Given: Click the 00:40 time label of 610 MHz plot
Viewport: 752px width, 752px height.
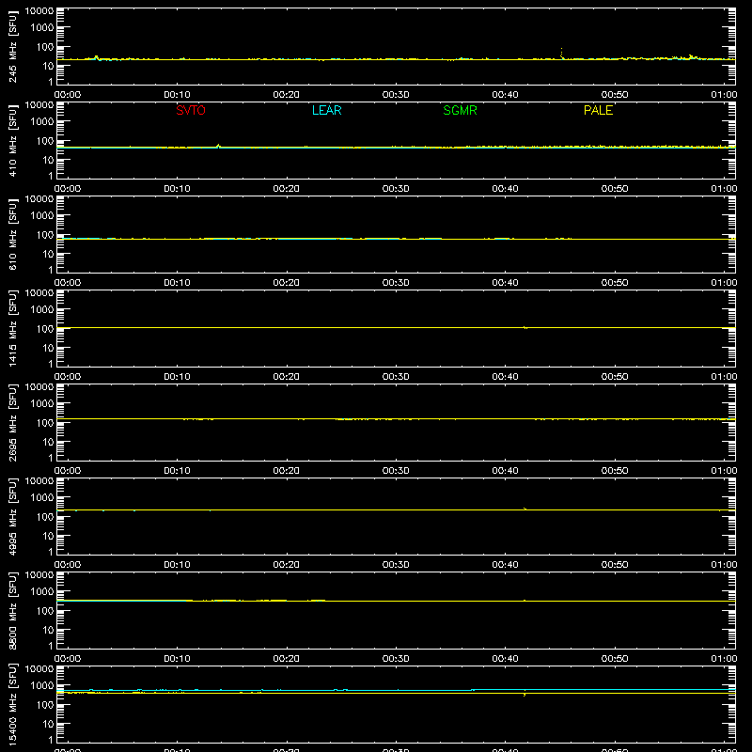Looking at the screenshot, I should coord(505,283).
